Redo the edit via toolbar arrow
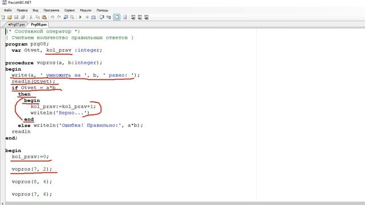Image resolution: width=365 pixels, height=205 pixels. click(59, 17)
